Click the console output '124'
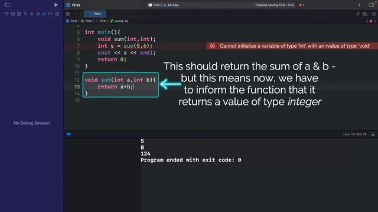Viewport: 378px width, 212px height. [x=145, y=154]
